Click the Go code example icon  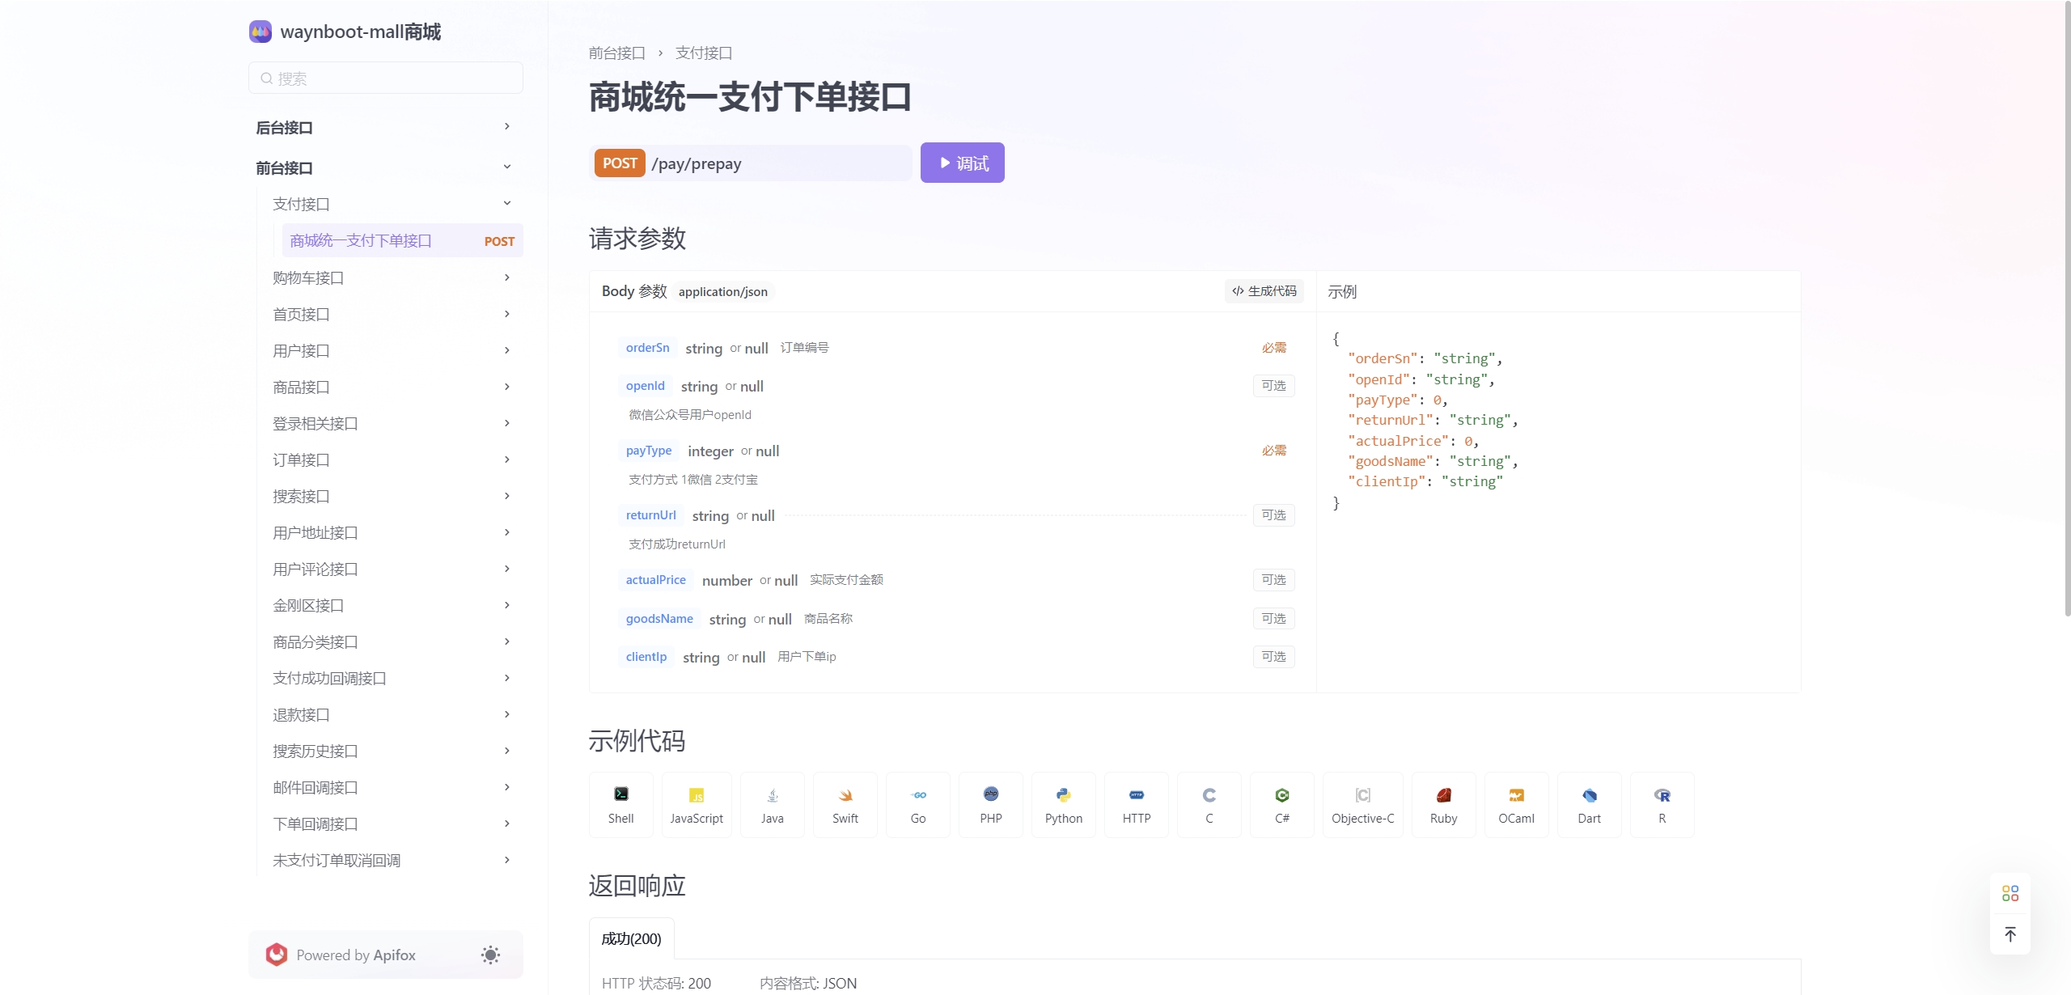[x=917, y=803]
